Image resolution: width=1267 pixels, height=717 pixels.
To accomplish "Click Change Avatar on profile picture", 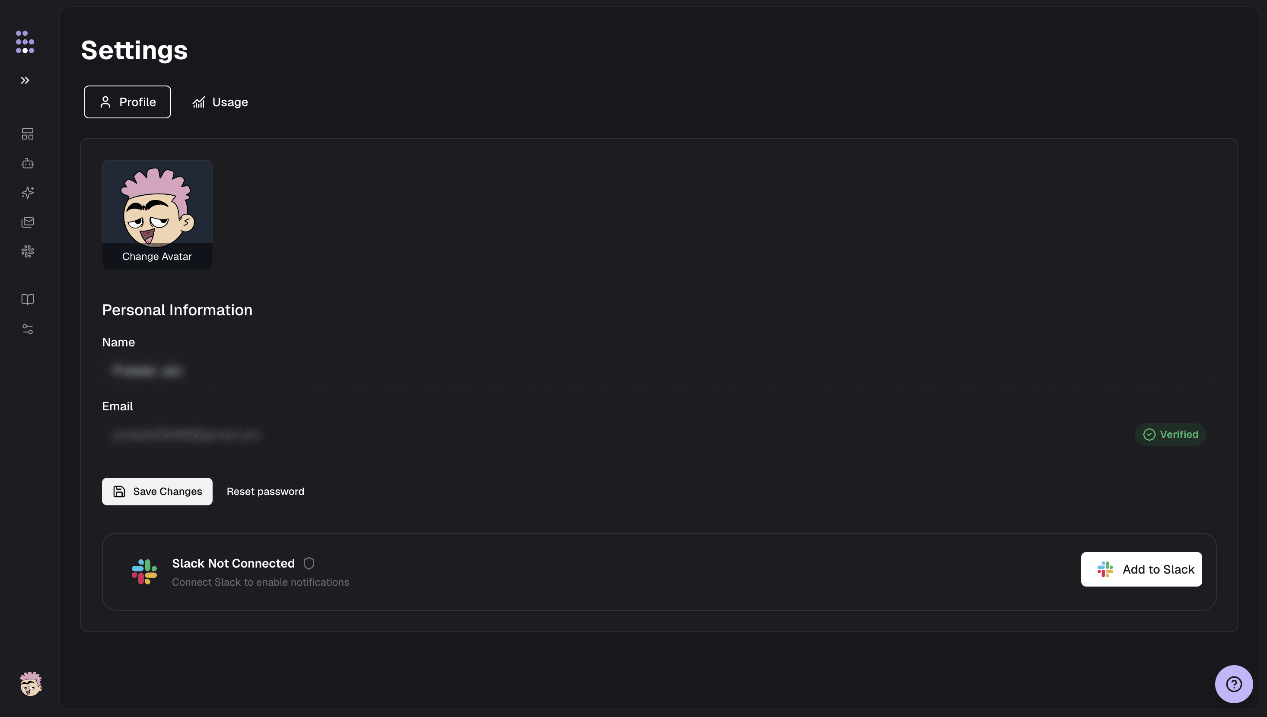I will (x=157, y=256).
